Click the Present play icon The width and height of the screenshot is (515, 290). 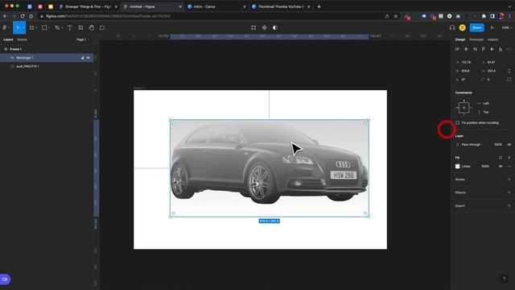click(492, 28)
